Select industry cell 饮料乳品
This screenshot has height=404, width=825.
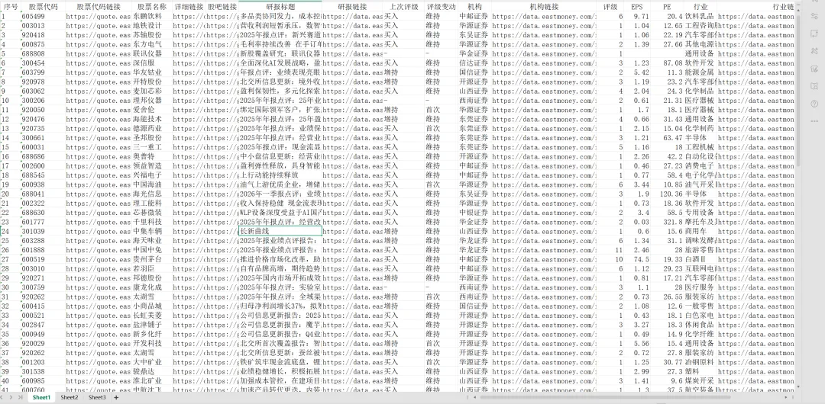[700, 16]
